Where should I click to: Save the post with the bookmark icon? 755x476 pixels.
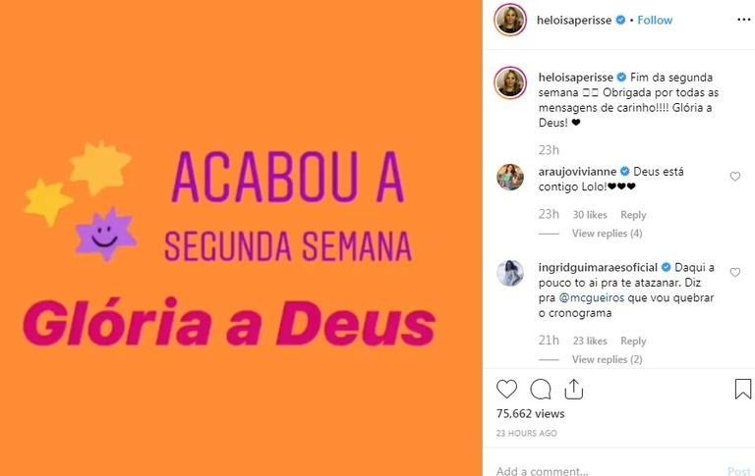742,389
